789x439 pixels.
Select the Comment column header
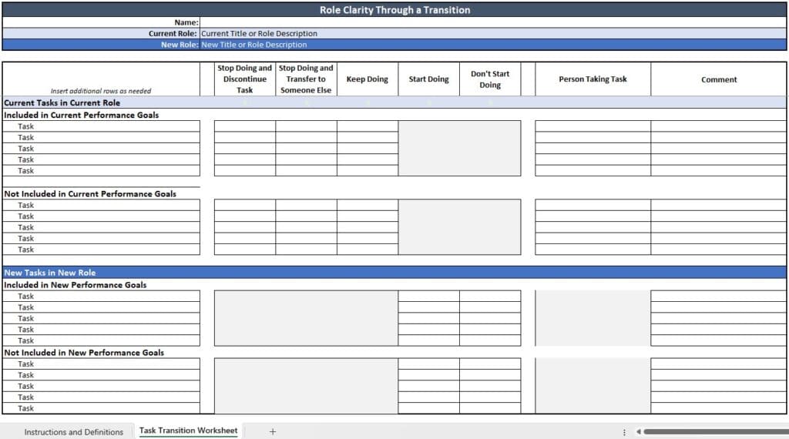pyautogui.click(x=718, y=79)
